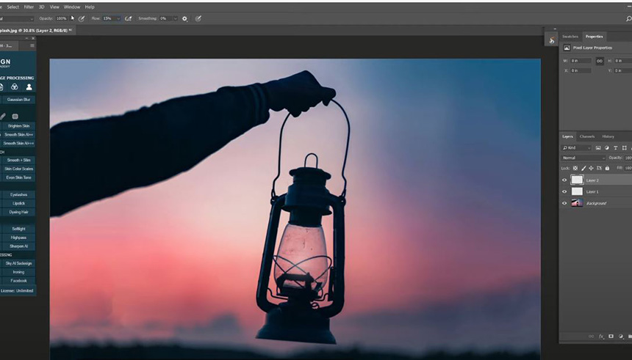Hide the Background layer eye icon
Viewport: 632px width, 360px height.
coord(564,203)
